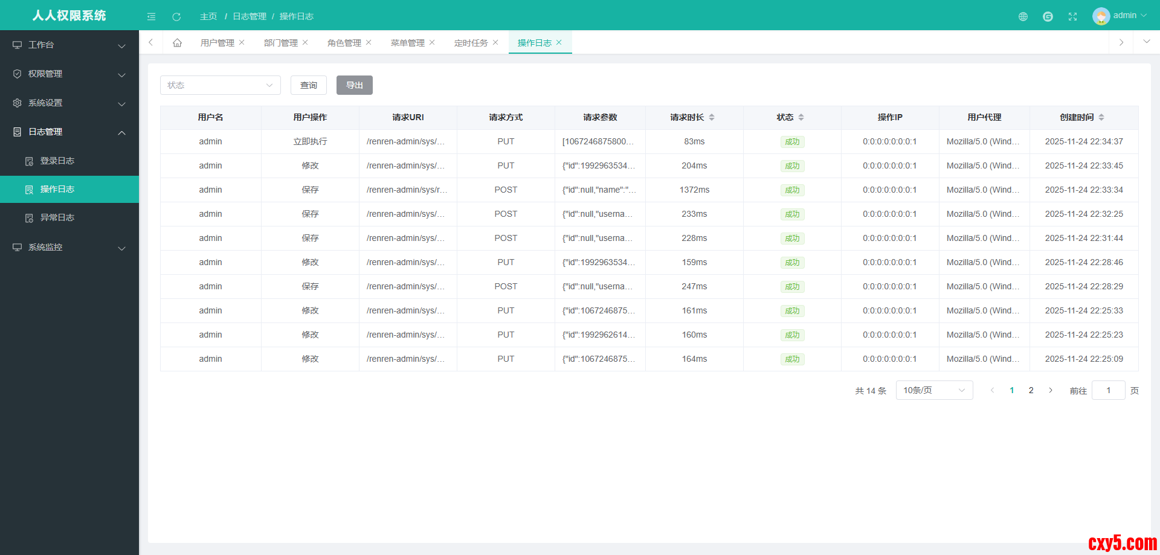The image size is (1160, 555).
Task: Click the 查询 button
Action: pyautogui.click(x=308, y=85)
